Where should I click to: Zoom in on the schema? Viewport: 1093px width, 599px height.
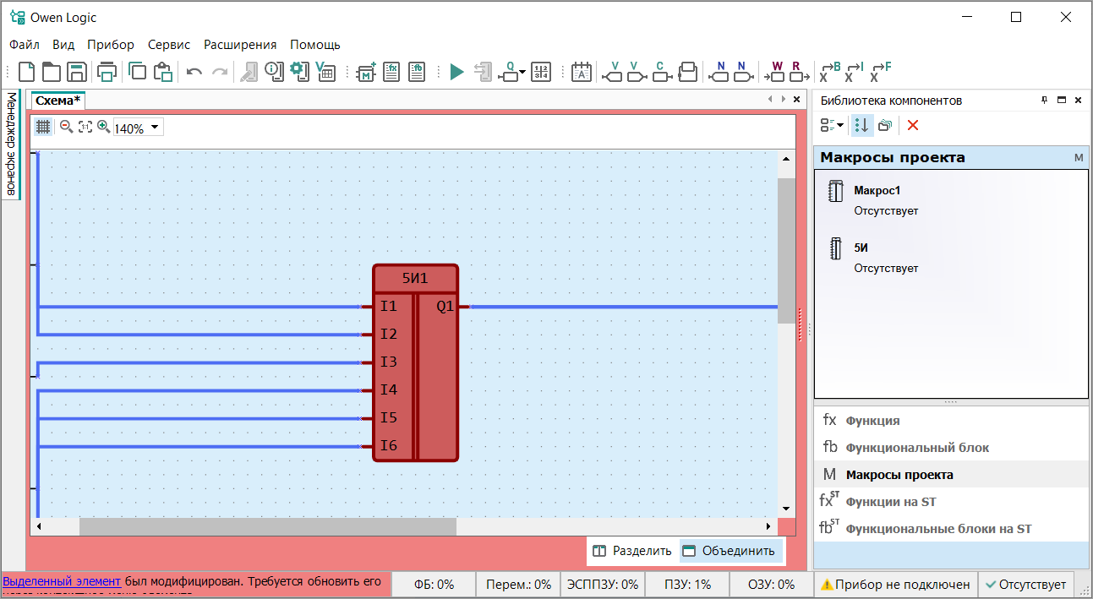tap(103, 127)
